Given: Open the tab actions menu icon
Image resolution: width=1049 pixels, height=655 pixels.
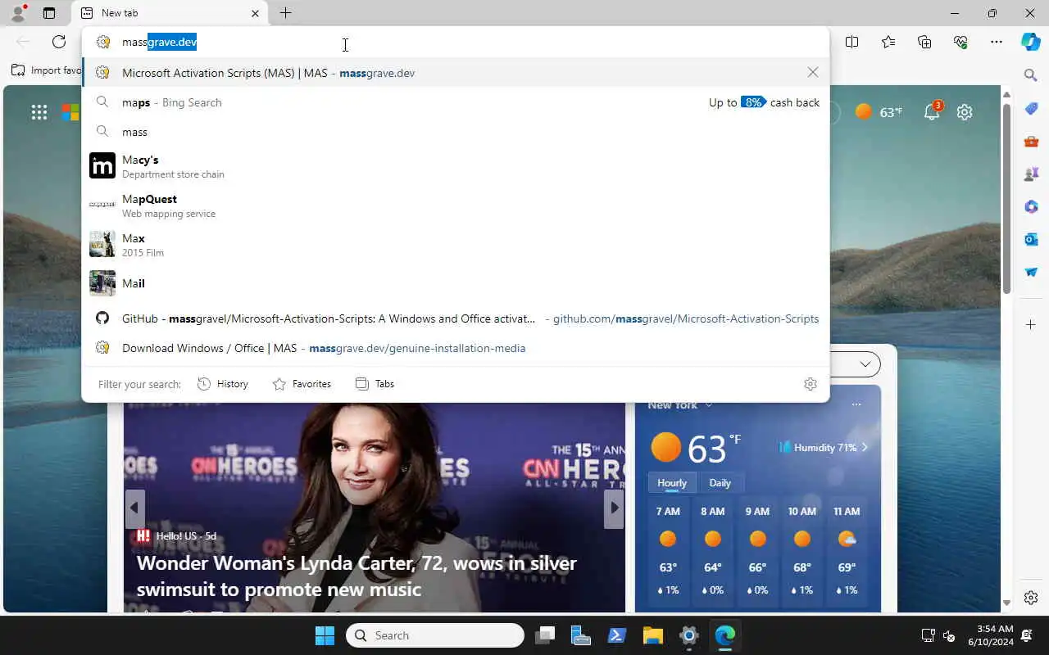Looking at the screenshot, I should pyautogui.click(x=49, y=13).
